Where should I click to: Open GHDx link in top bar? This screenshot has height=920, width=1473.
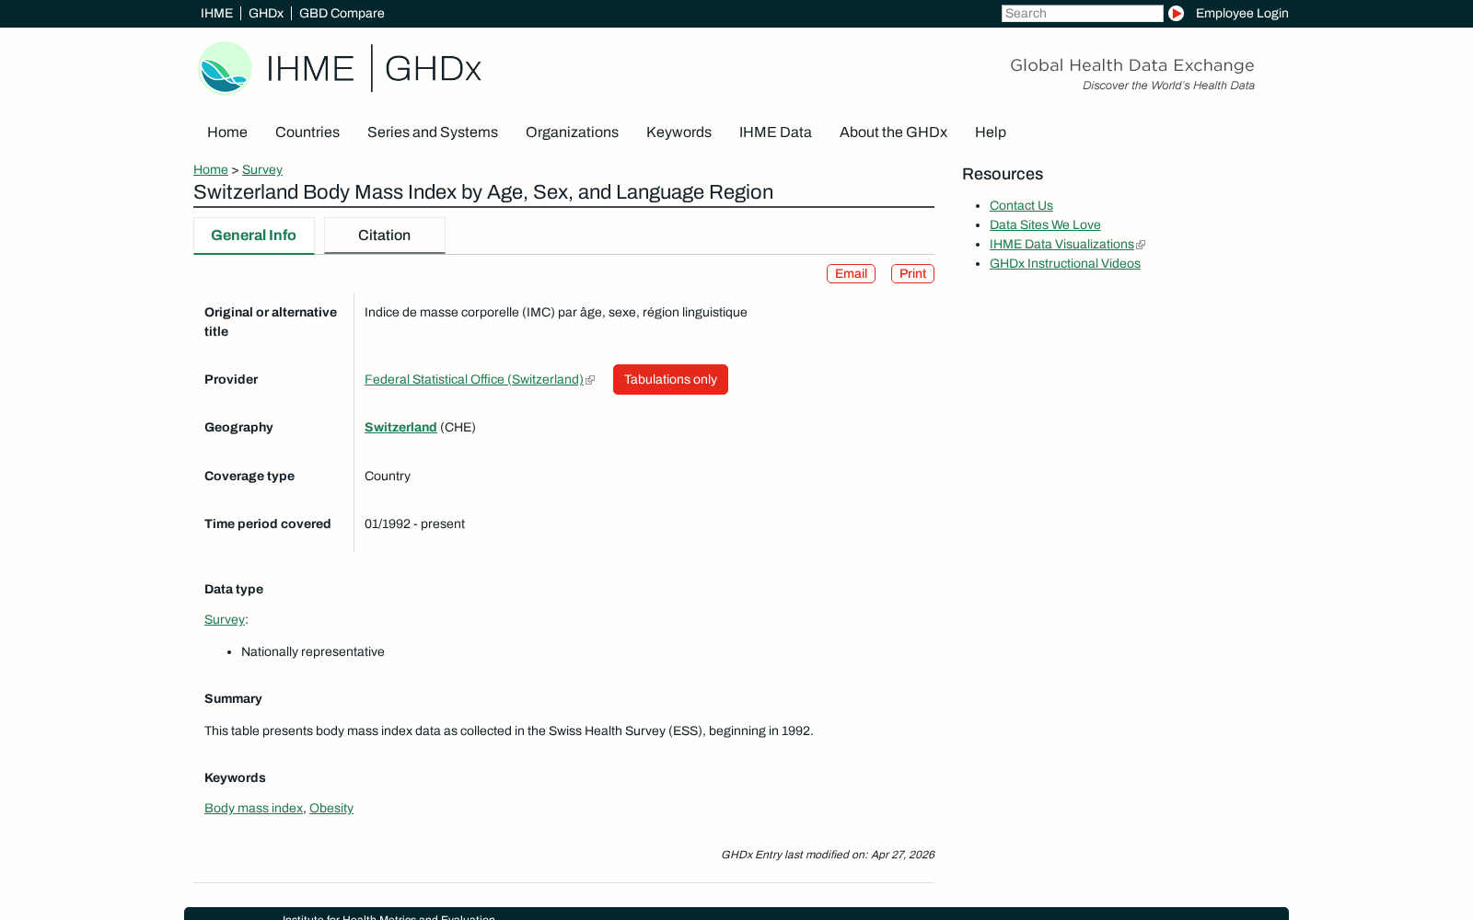(x=266, y=13)
